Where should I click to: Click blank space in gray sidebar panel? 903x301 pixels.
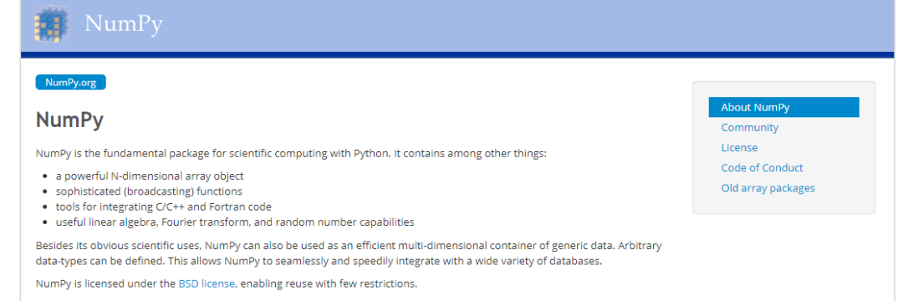pos(783,204)
